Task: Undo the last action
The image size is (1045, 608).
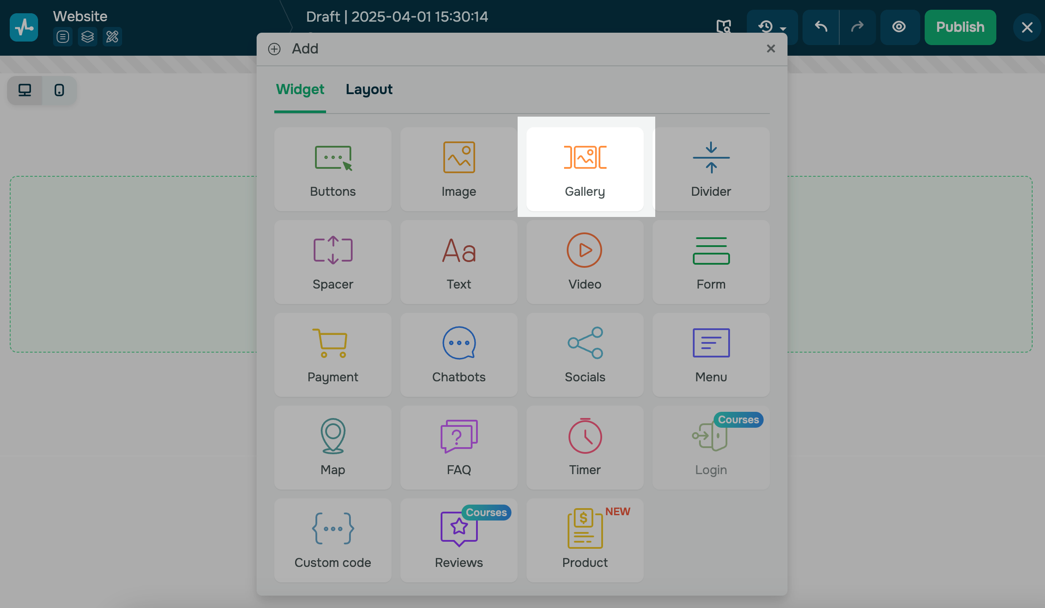Action: tap(821, 27)
